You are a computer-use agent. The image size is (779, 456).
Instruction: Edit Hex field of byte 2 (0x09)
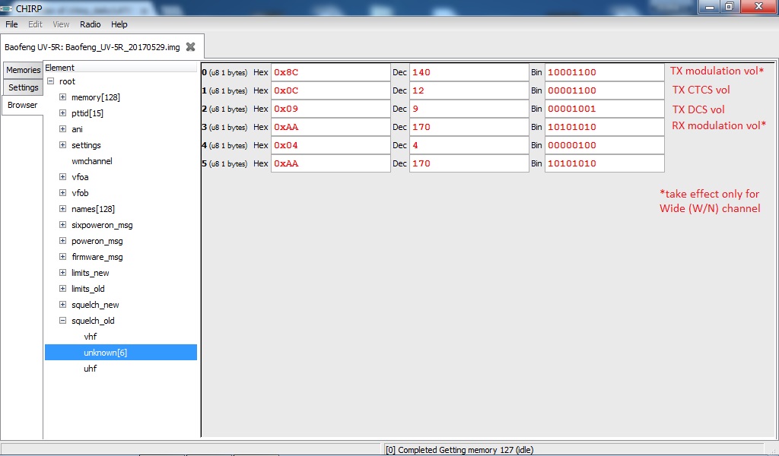coord(330,109)
